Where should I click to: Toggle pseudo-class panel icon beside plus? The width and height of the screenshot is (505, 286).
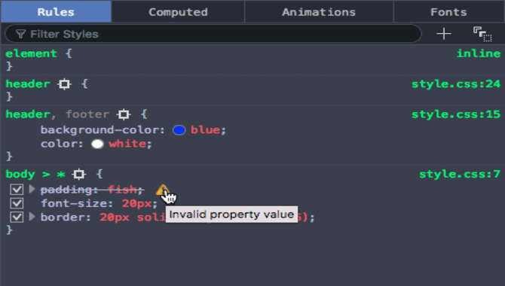point(482,34)
